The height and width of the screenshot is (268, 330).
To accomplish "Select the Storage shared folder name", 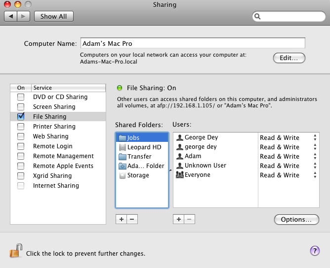I will 138,175.
